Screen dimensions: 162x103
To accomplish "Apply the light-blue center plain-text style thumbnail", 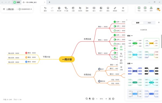I will pyautogui.click(x=135, y=94).
